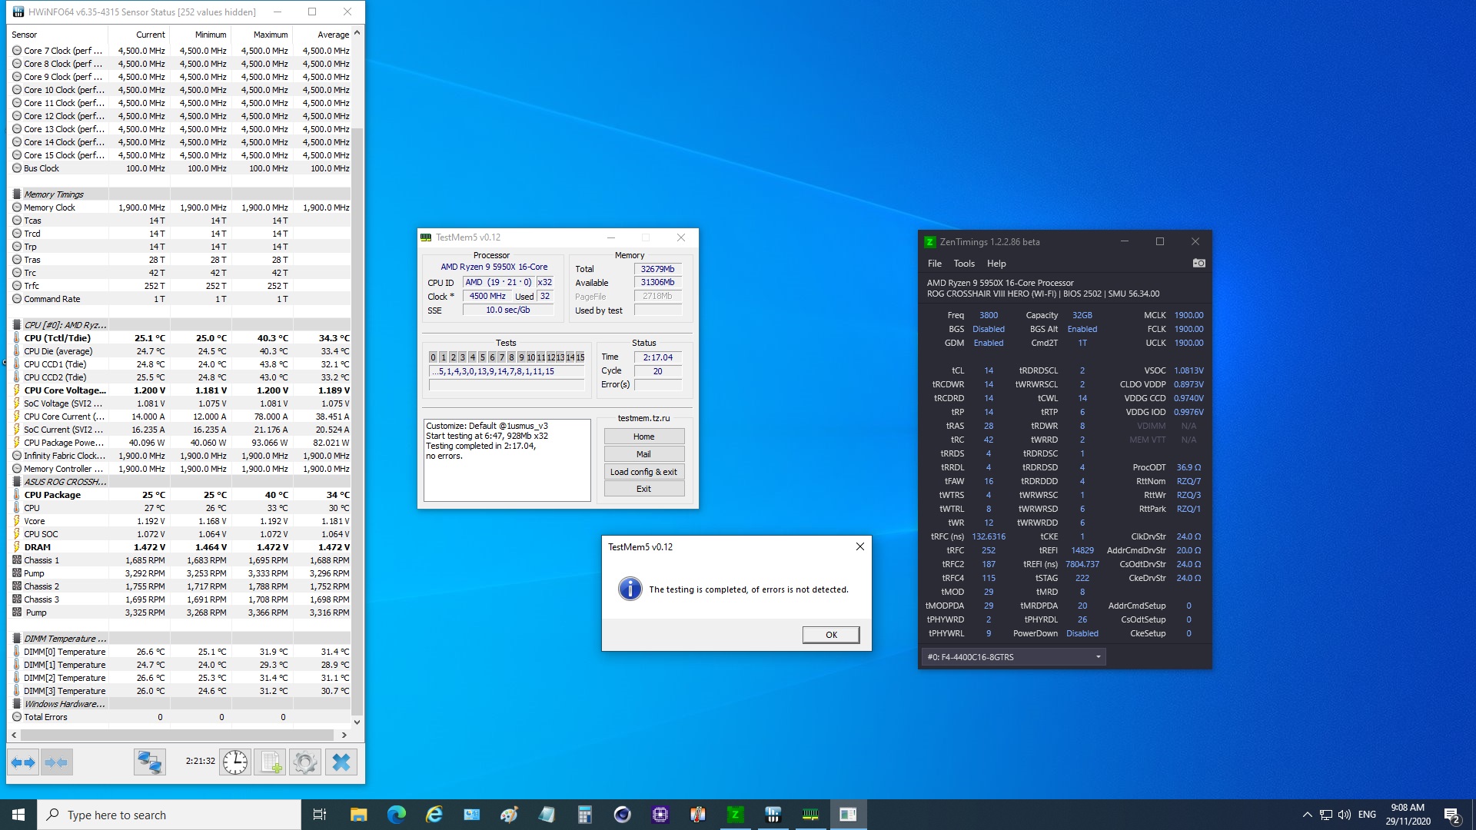
Task: Click ZenTimings PowerDown Disabled value
Action: (x=1082, y=633)
